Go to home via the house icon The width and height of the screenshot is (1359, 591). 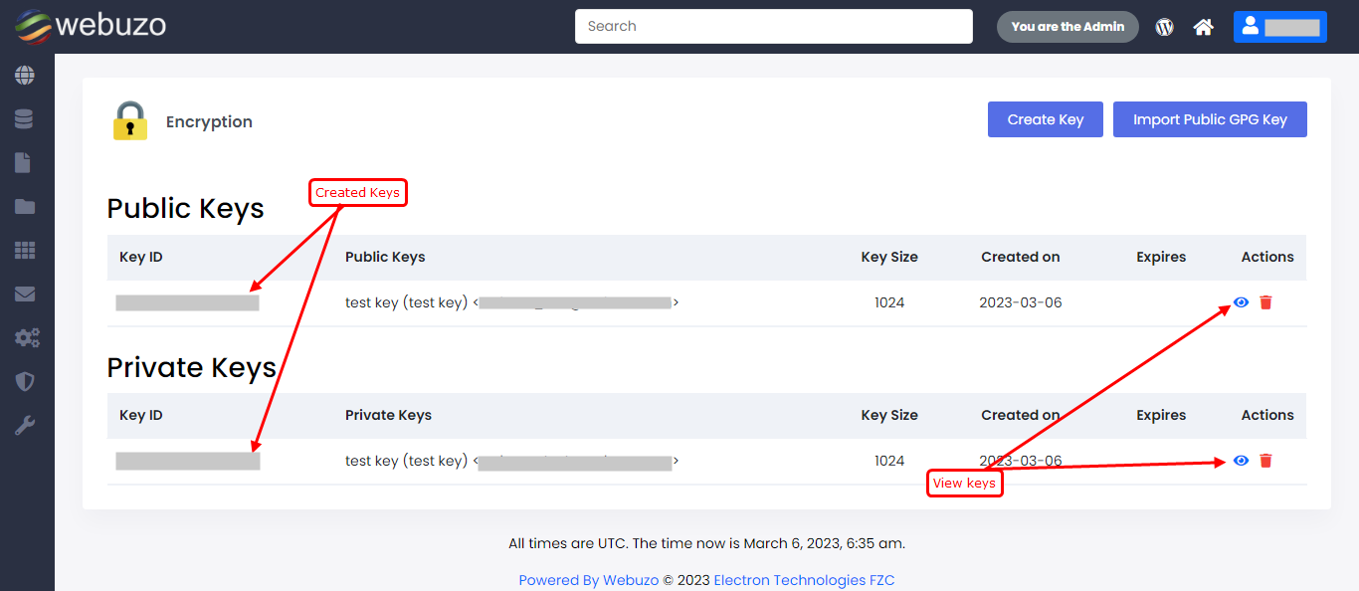click(x=1203, y=27)
